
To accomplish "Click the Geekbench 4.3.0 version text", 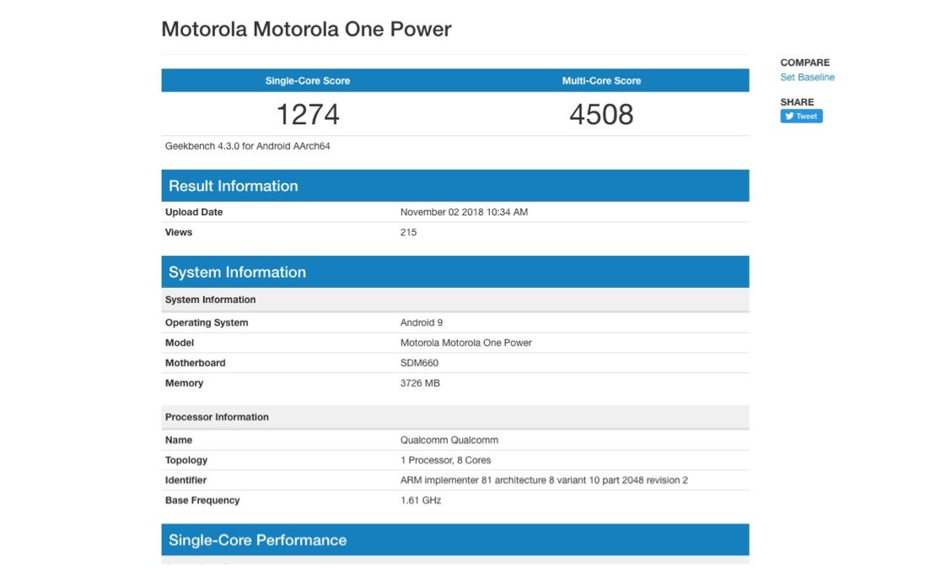I will tap(247, 146).
